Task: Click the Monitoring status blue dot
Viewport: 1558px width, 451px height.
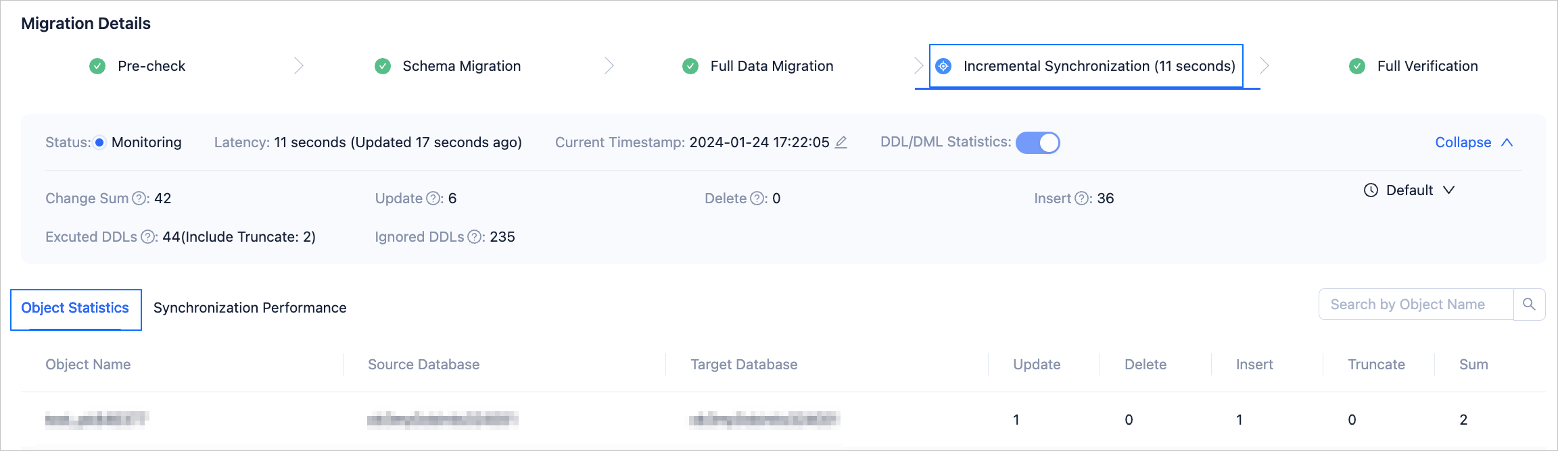Action: pyautogui.click(x=99, y=142)
